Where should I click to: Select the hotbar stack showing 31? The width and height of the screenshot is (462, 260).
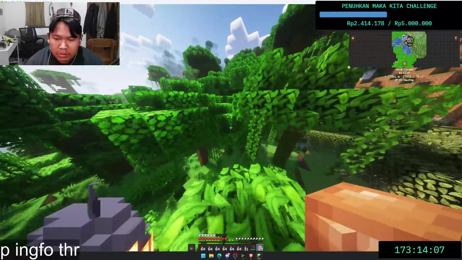coord(246,248)
